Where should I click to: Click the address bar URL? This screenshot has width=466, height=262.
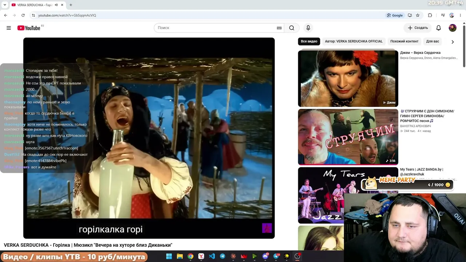[67, 15]
